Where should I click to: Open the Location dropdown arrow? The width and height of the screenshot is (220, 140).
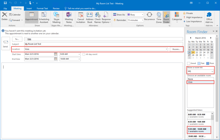point(166,49)
